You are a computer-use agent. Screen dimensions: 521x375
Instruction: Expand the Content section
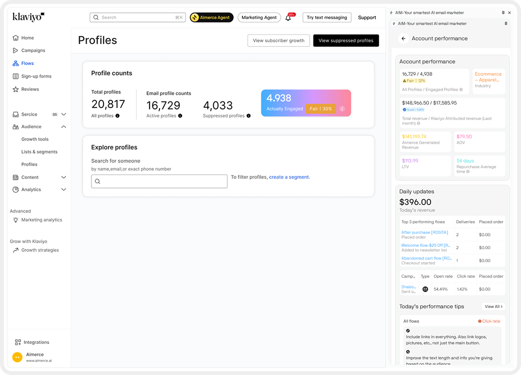(63, 177)
